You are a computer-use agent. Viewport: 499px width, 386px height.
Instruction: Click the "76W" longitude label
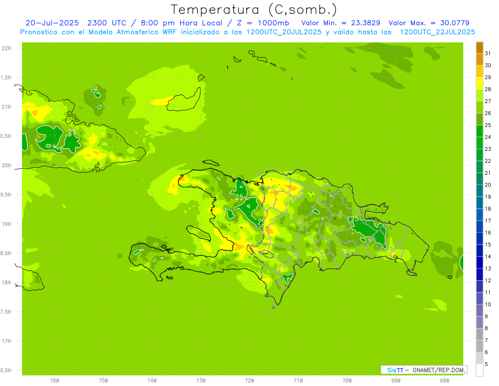tap(54, 381)
